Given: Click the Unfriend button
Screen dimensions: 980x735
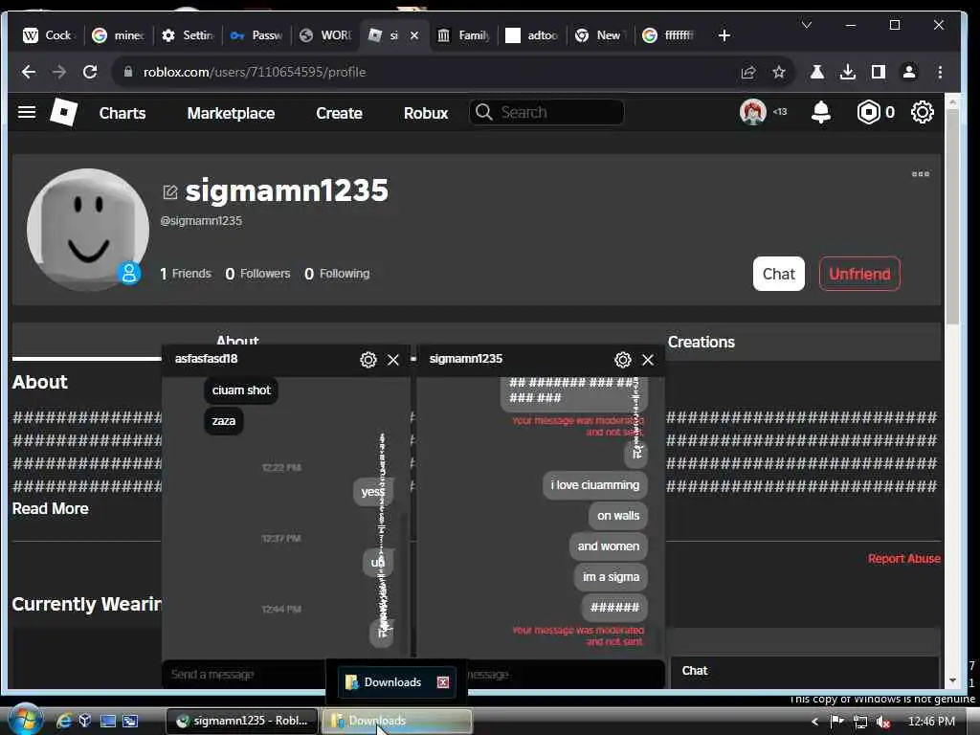Looking at the screenshot, I should point(859,274).
